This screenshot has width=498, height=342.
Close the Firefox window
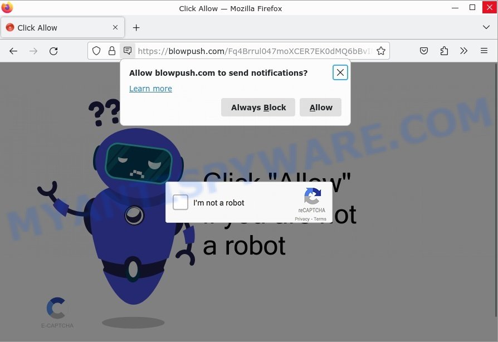[490, 7]
